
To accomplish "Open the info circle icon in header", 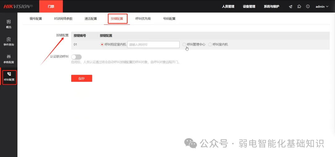I will tap(308, 7).
